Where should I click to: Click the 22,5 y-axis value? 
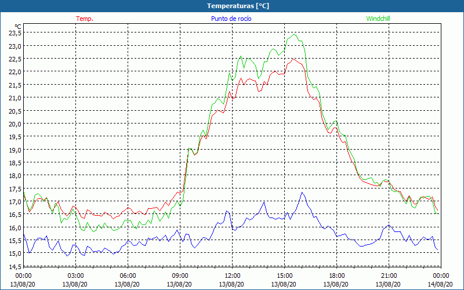click(15, 59)
